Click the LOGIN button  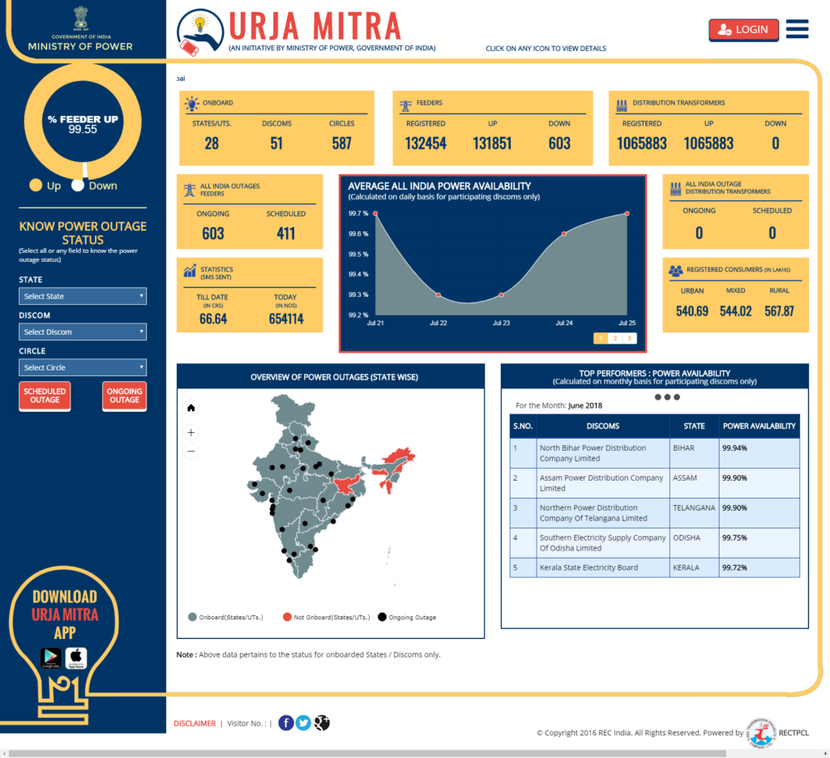(x=743, y=29)
